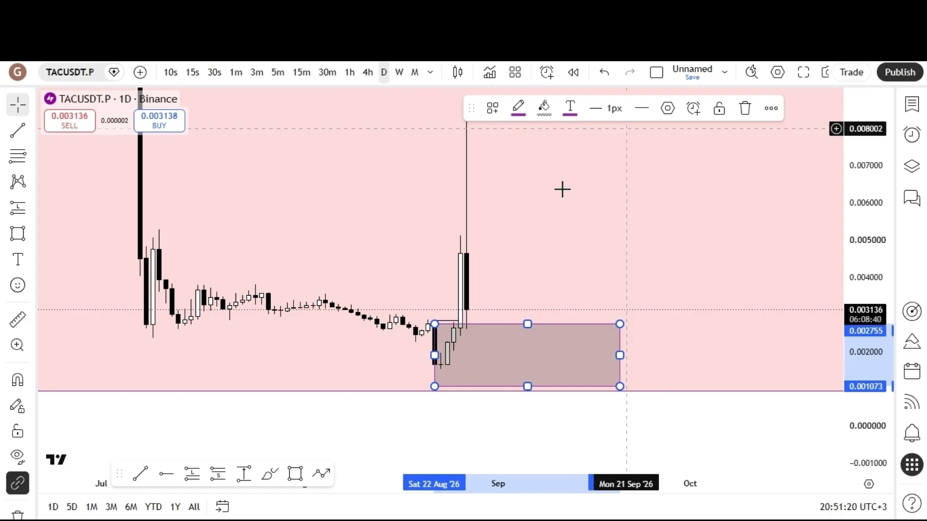Start bar replay mode
927x521 pixels.
(x=573, y=72)
